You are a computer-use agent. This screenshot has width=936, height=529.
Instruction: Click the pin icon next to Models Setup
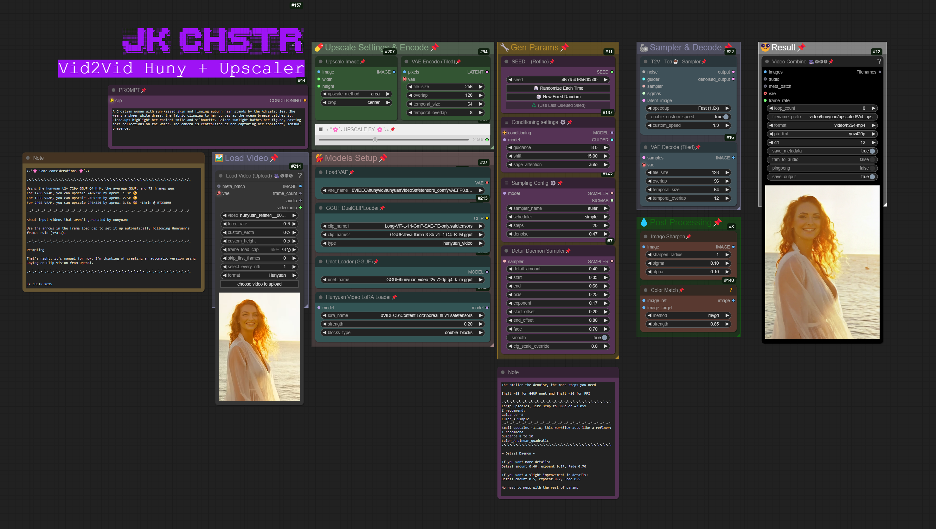(x=383, y=158)
